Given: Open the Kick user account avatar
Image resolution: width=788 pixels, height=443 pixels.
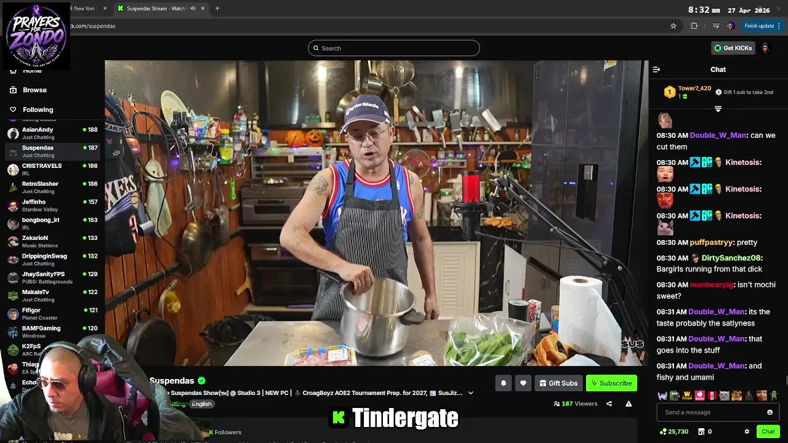Looking at the screenshot, I should [765, 48].
